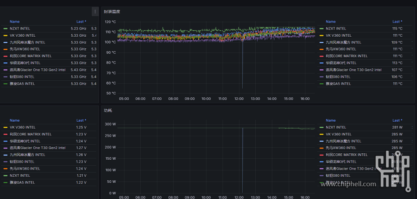417x199 pixels.
Task: Open the 封装温度 panel title menu
Action: pos(112,12)
